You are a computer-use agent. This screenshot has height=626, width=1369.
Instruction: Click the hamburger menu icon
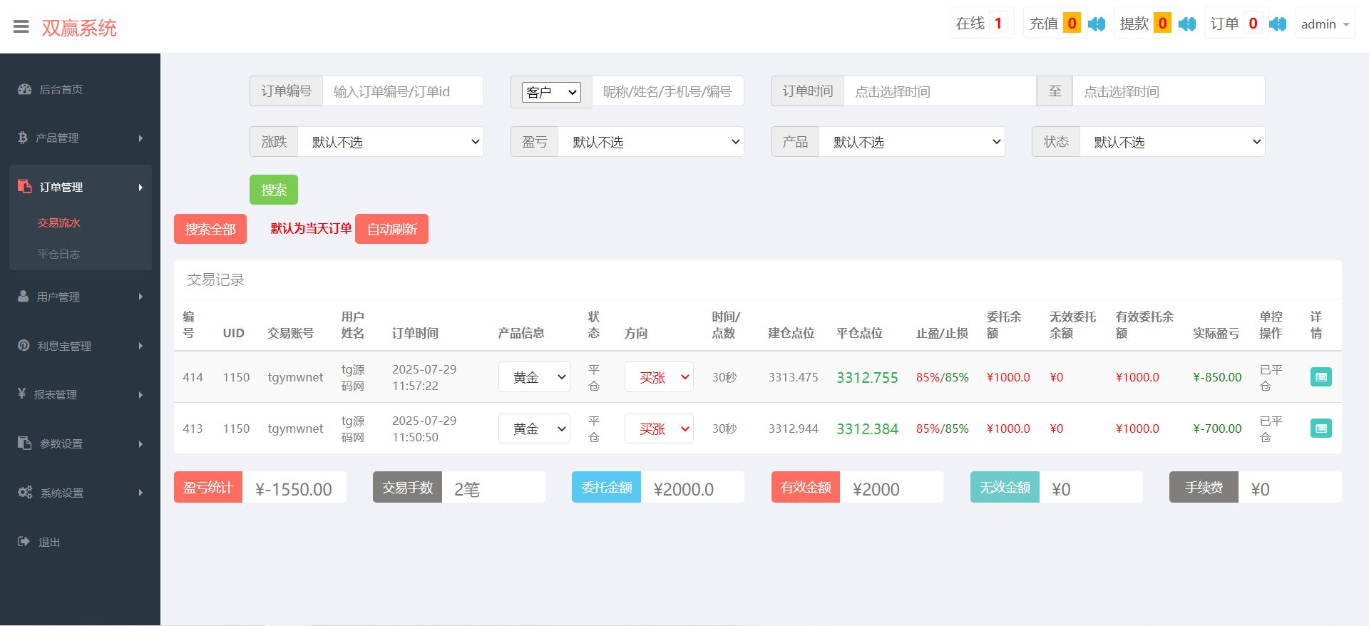[21, 27]
